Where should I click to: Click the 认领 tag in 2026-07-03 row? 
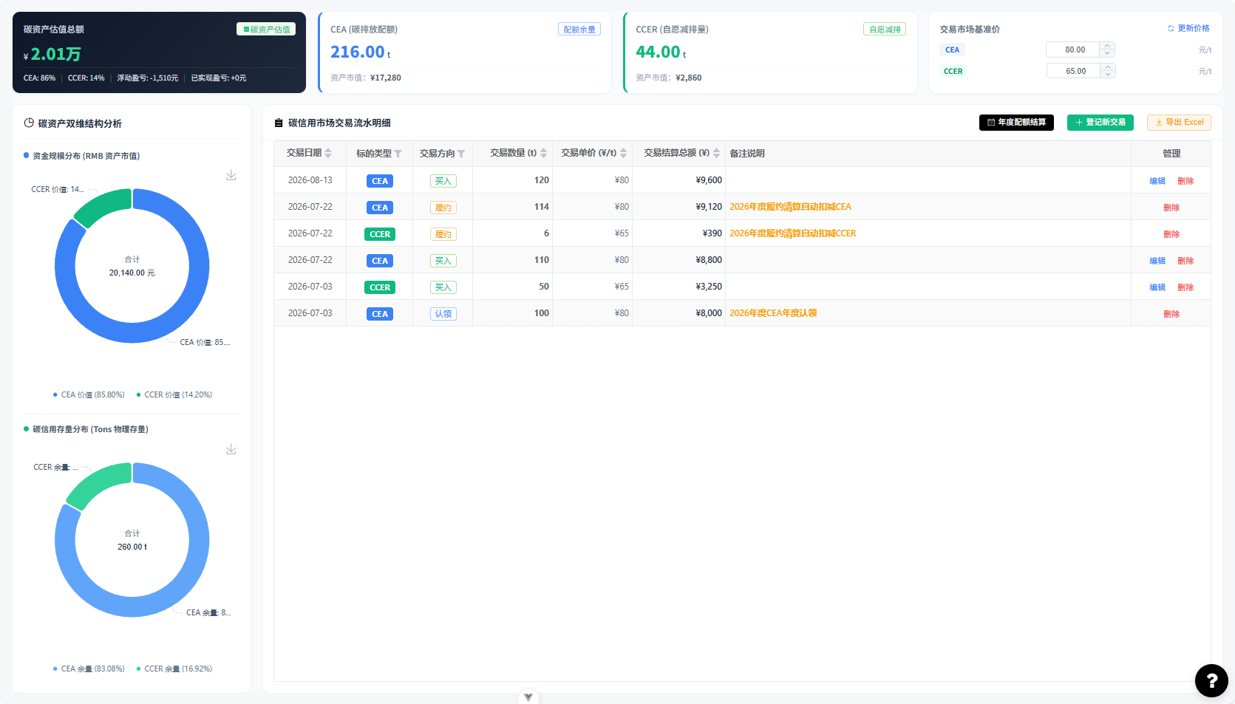(x=443, y=314)
